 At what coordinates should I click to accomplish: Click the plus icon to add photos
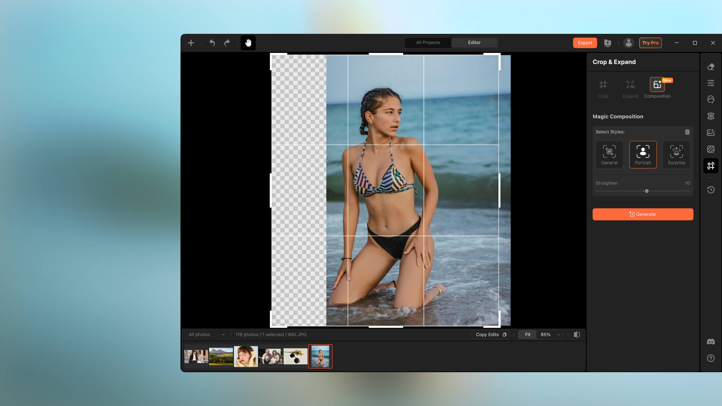(191, 43)
